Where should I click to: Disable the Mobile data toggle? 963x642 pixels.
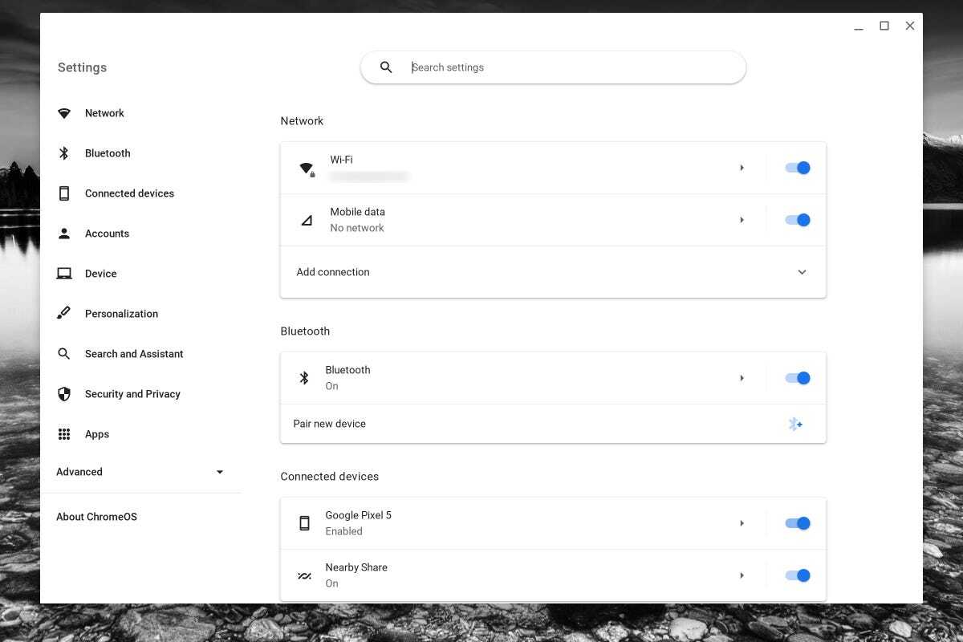tap(798, 220)
